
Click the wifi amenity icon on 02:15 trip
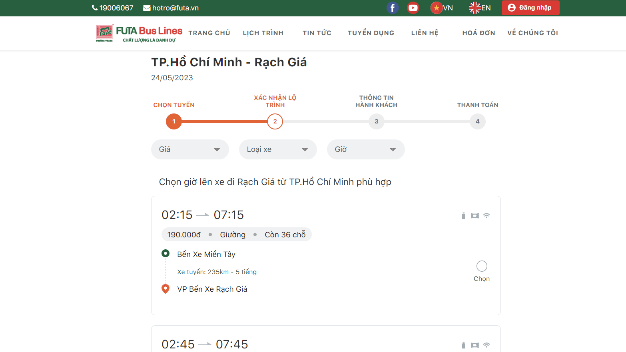click(x=486, y=216)
